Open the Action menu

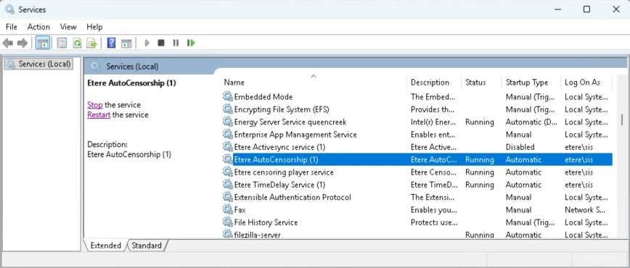tap(38, 27)
